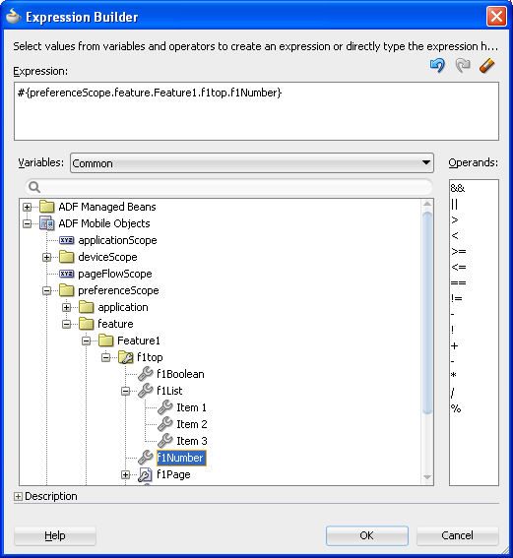Screen dimensions: 513x558
Task: Select the != operand
Action: tap(457, 298)
